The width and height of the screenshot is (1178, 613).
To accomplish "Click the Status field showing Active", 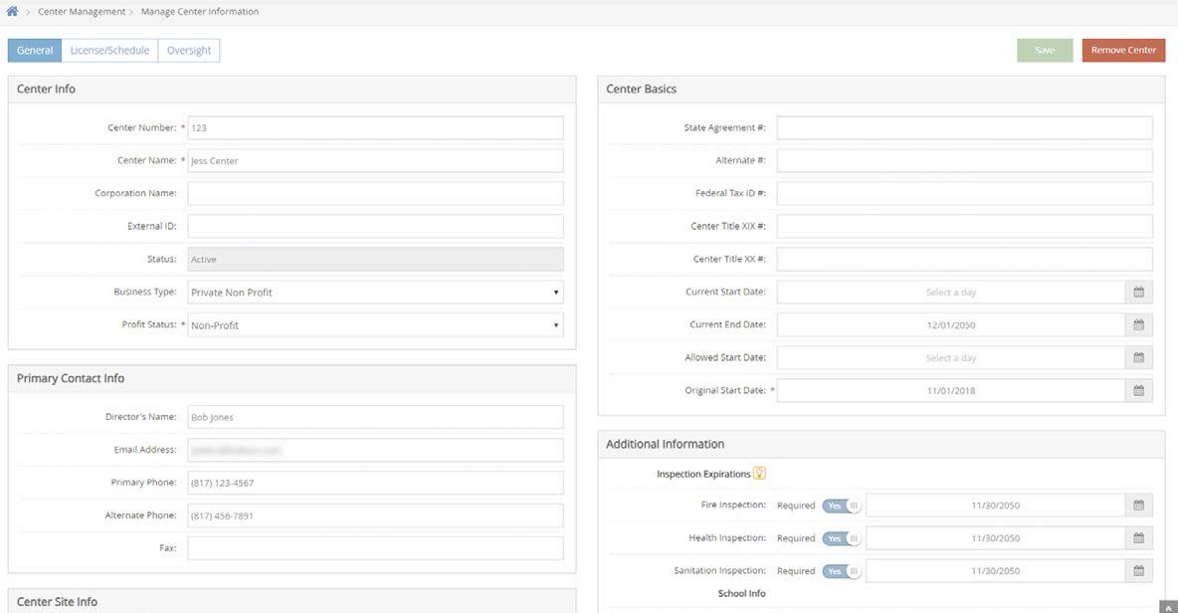I will point(376,259).
